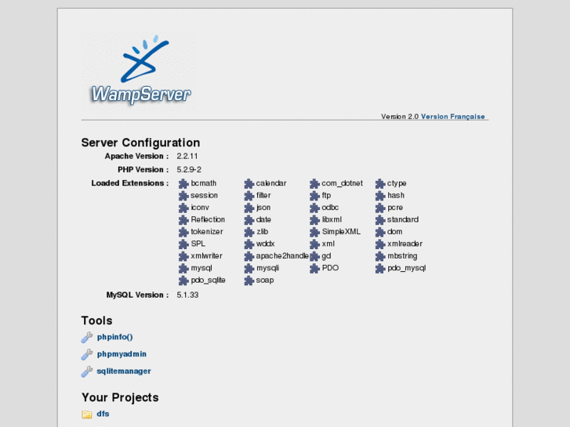Click the puzzle icon beside hash
The width and height of the screenshot is (570, 427).
click(380, 196)
